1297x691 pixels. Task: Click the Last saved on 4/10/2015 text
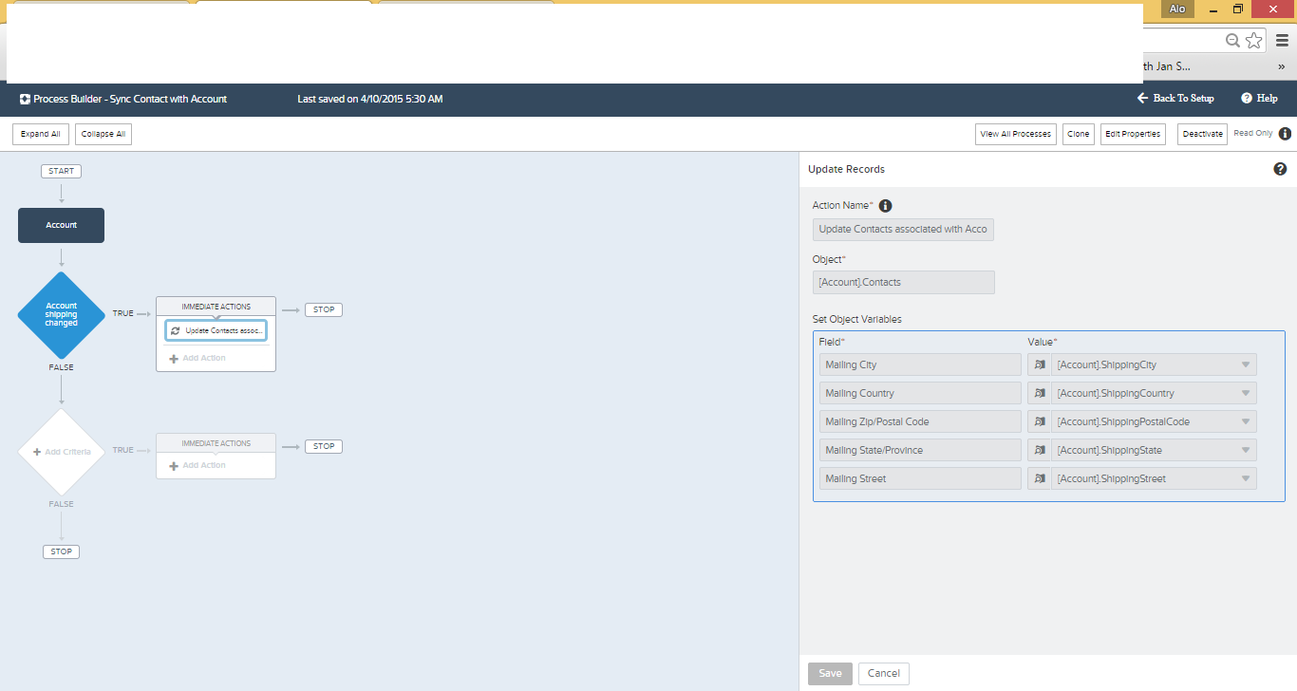point(370,99)
